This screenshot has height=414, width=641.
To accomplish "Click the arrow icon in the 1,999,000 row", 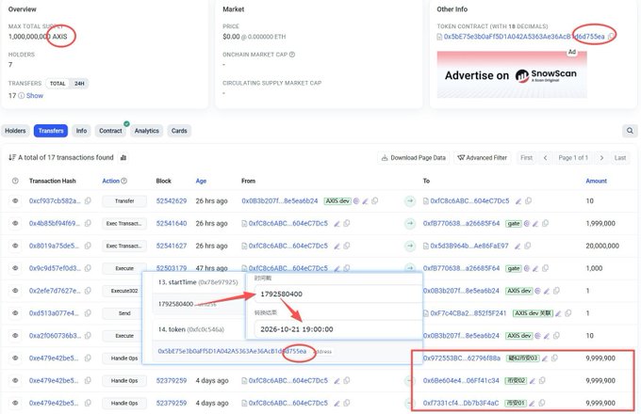I will (x=410, y=223).
